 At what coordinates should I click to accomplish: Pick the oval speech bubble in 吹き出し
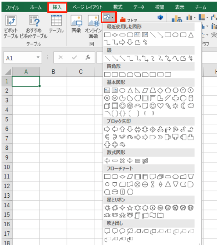(122, 231)
